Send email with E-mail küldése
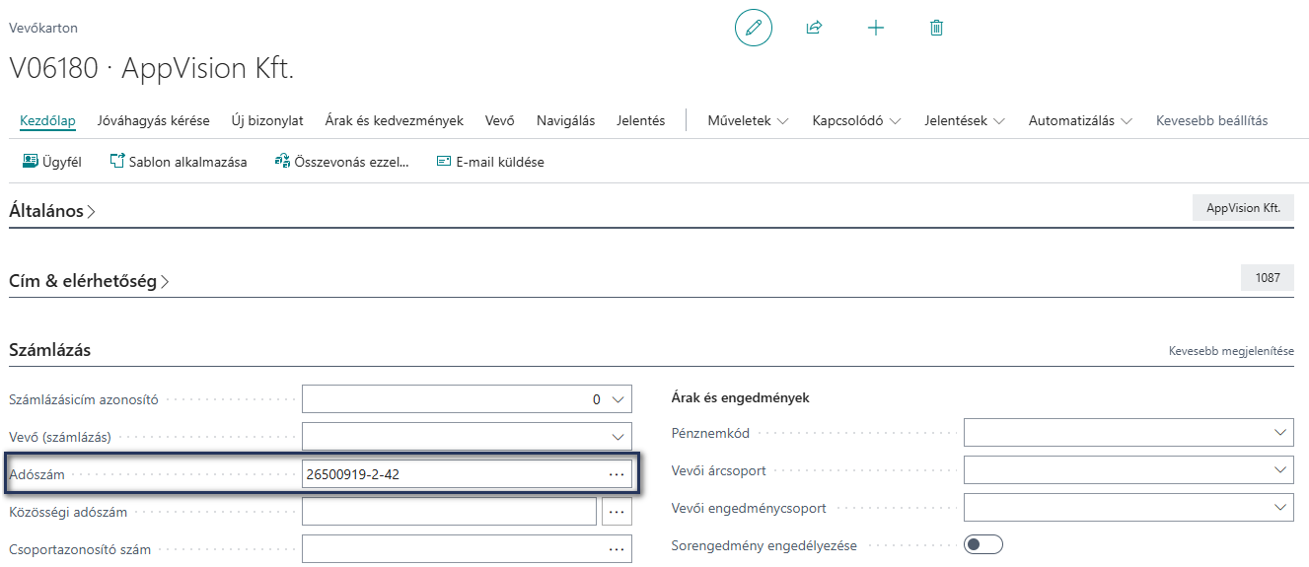Screen dimensions: 1309x567 [490, 162]
